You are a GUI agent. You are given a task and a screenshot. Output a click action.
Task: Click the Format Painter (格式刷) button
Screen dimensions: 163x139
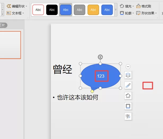tap(144, 6)
